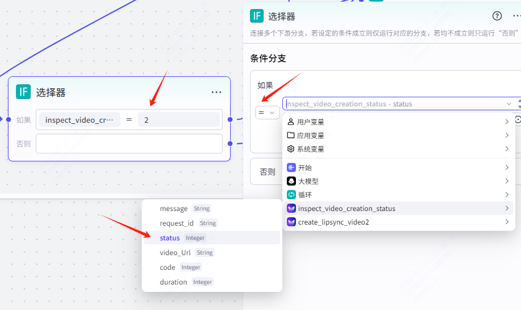Choose the 循环 node entry
This screenshot has width=521, height=310.
coord(399,195)
